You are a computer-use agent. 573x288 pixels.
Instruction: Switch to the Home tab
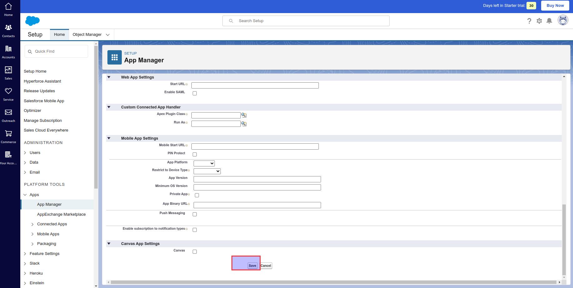point(59,35)
